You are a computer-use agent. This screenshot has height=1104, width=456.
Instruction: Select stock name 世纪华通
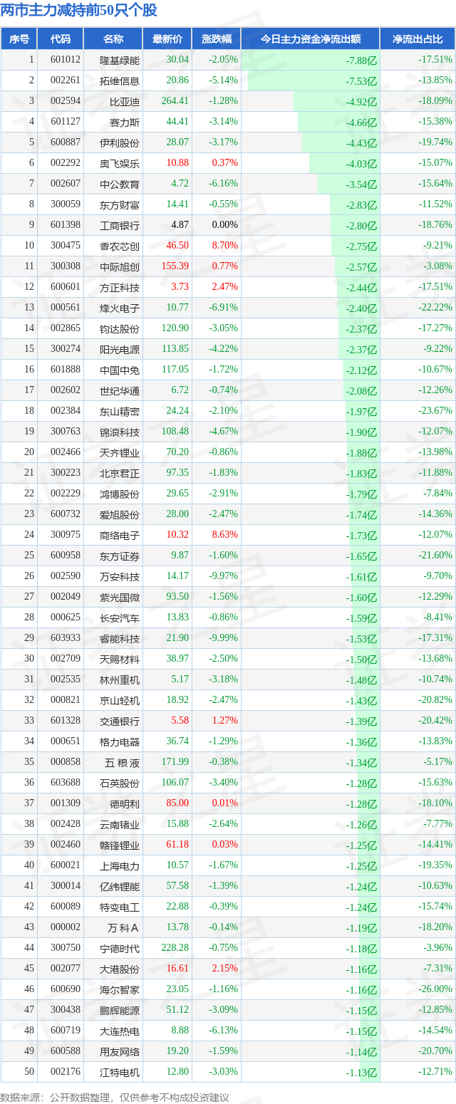coord(120,391)
